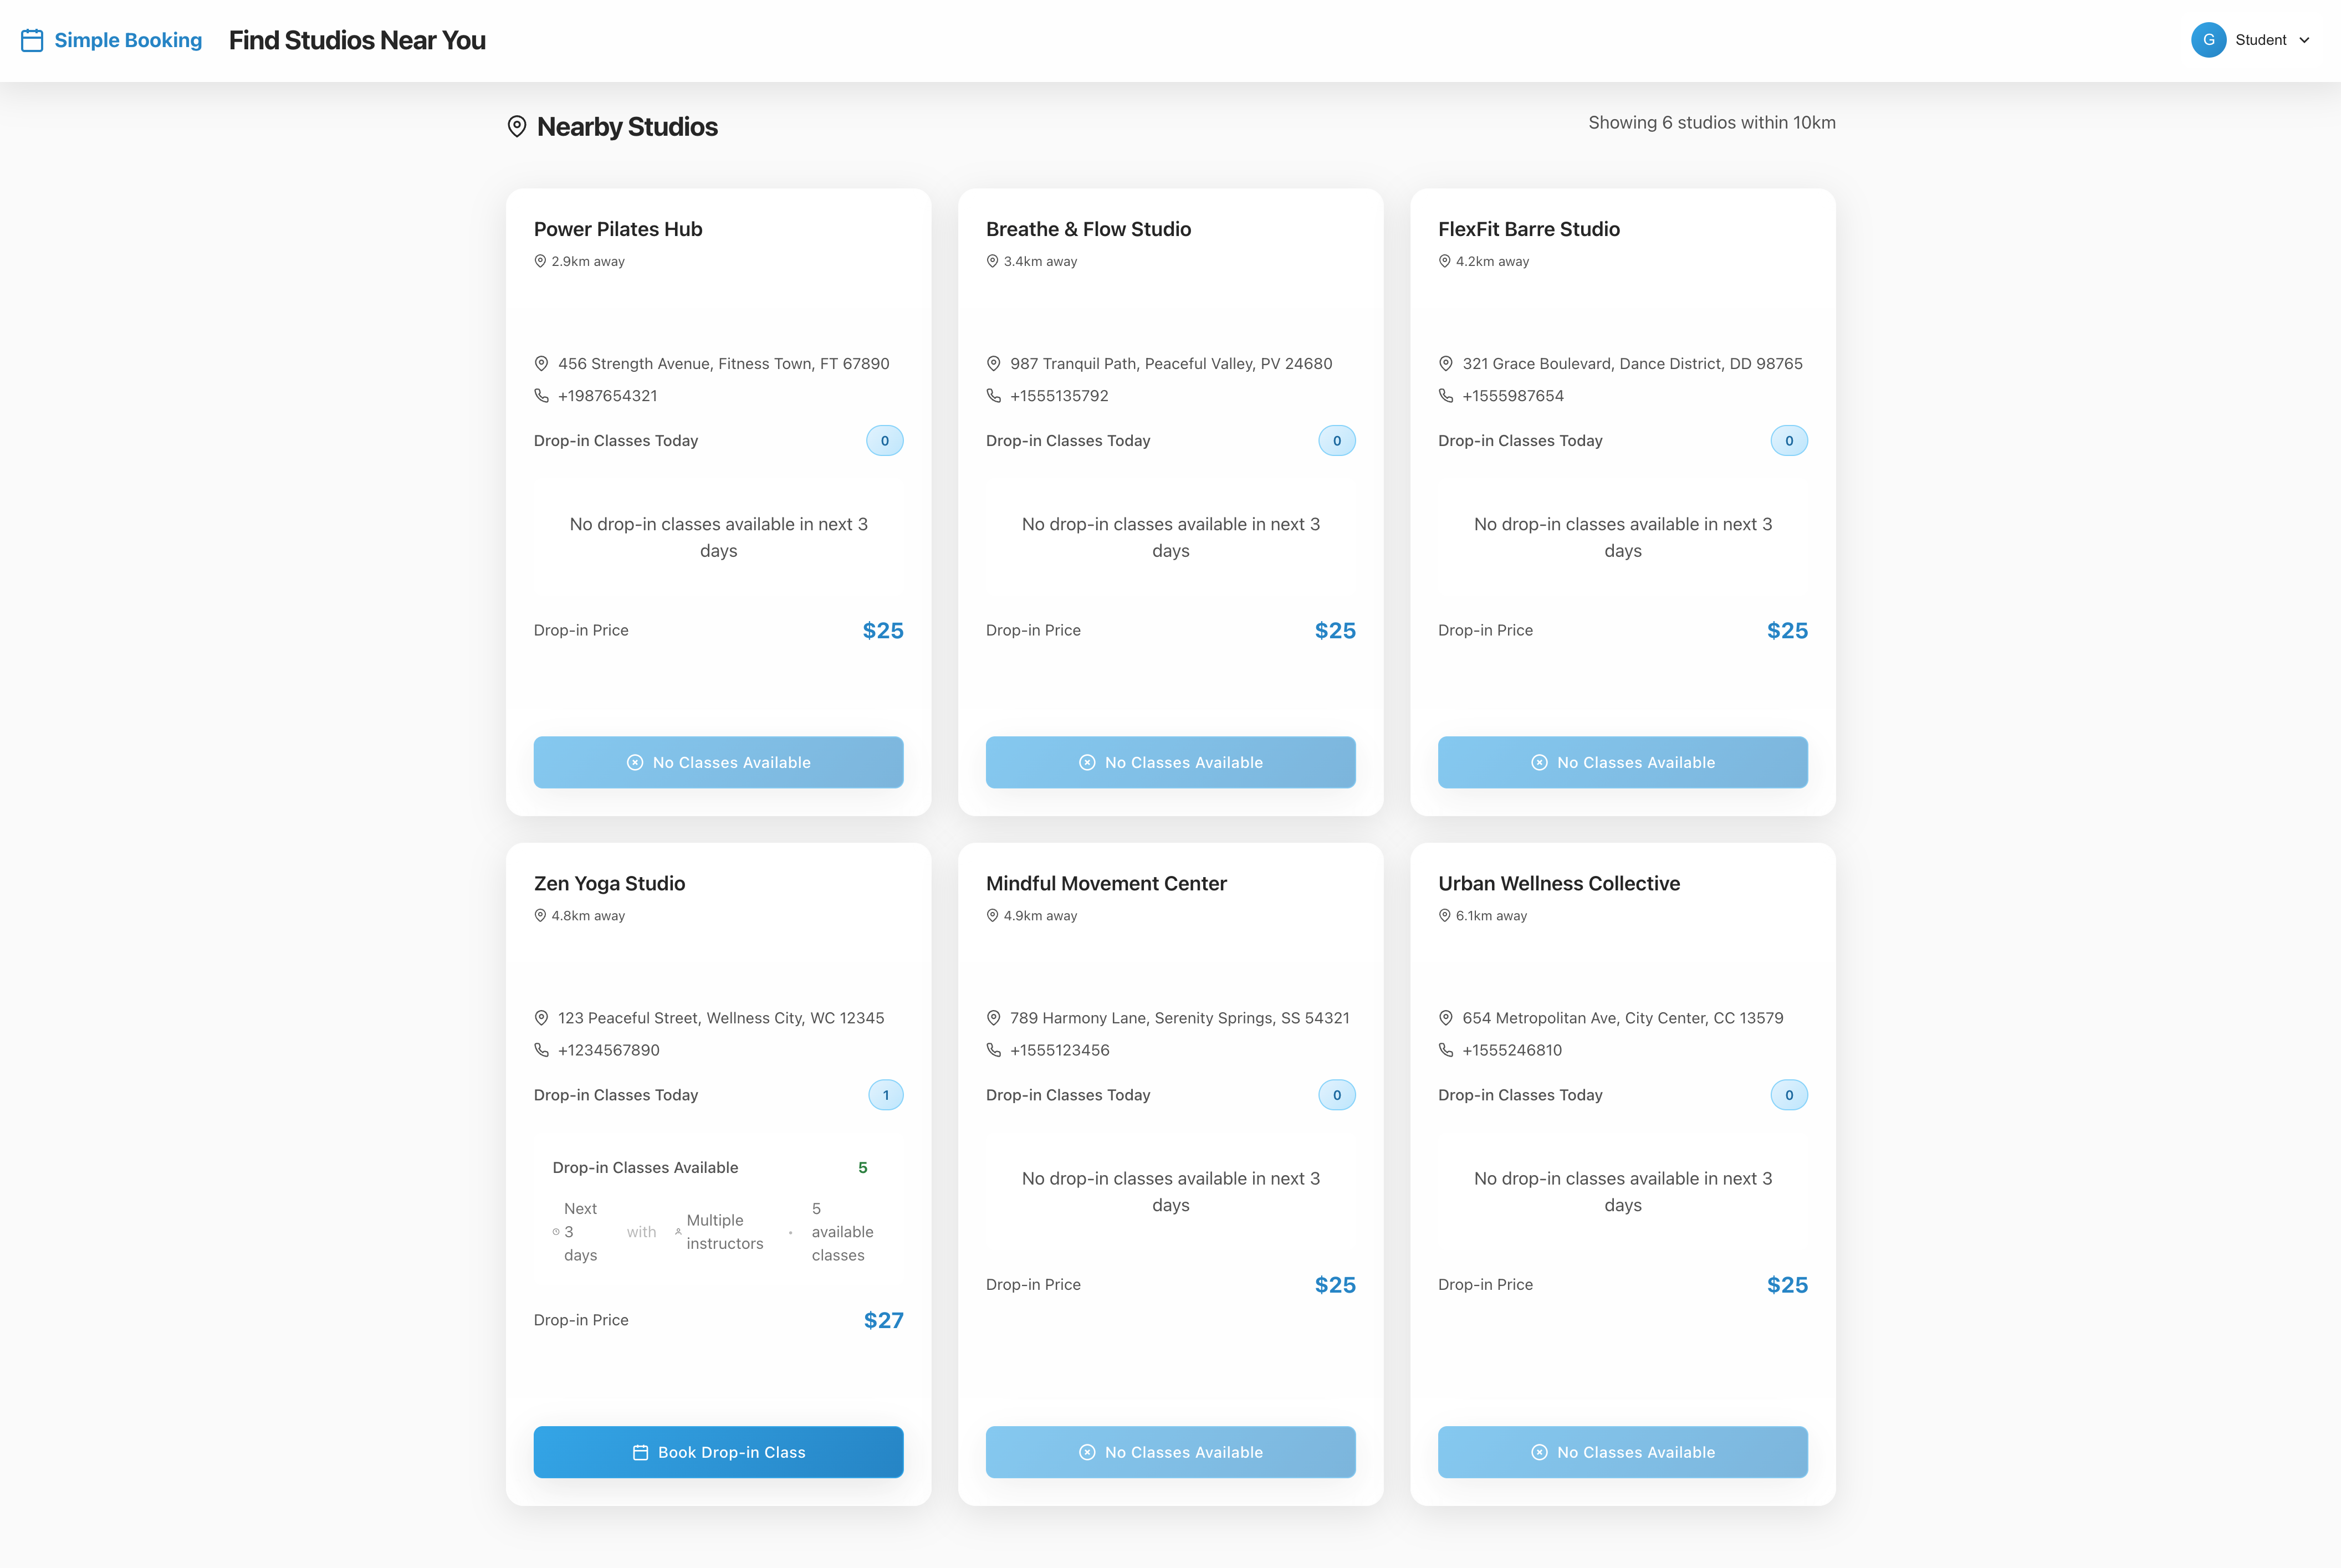Click the calendar icon inside Book Drop-in Class button
This screenshot has width=2341, height=1568.
click(x=641, y=1452)
